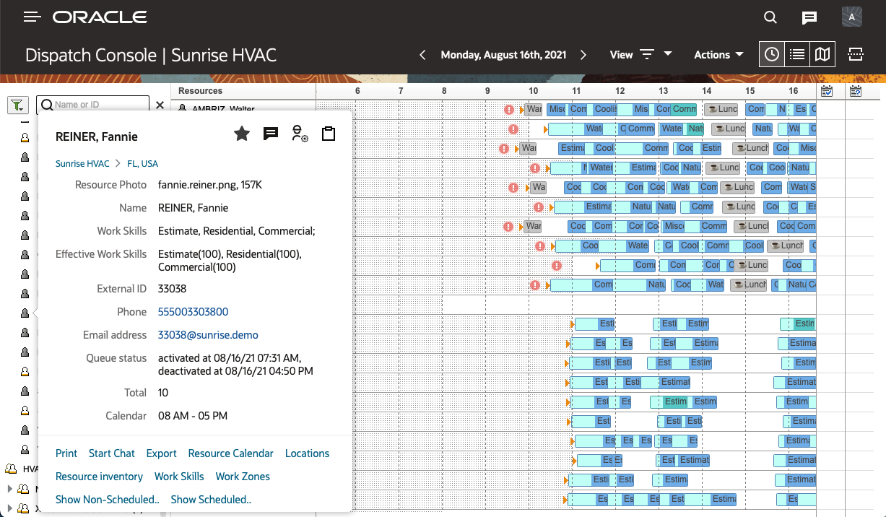Mark REINER, Fannie as favorite with star
886x517 pixels.
pyautogui.click(x=242, y=134)
